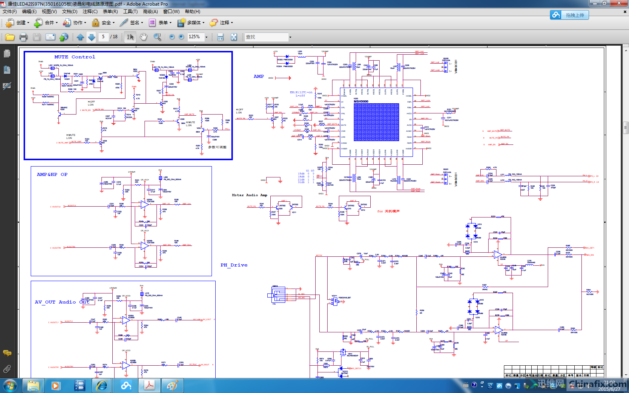Open the Bookmarks panel in sidebar
This screenshot has height=393, width=629.
tap(7, 70)
